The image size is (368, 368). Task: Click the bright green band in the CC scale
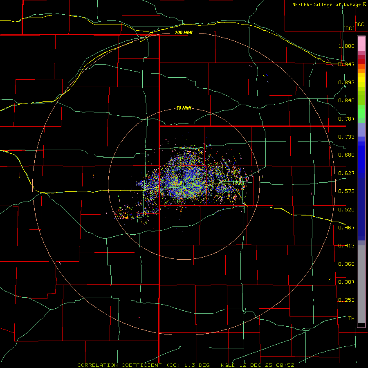361,112
